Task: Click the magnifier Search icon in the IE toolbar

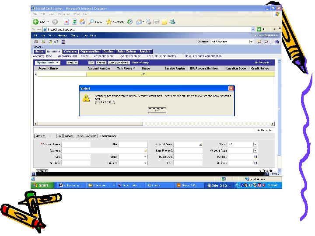Action: tap(91, 22)
